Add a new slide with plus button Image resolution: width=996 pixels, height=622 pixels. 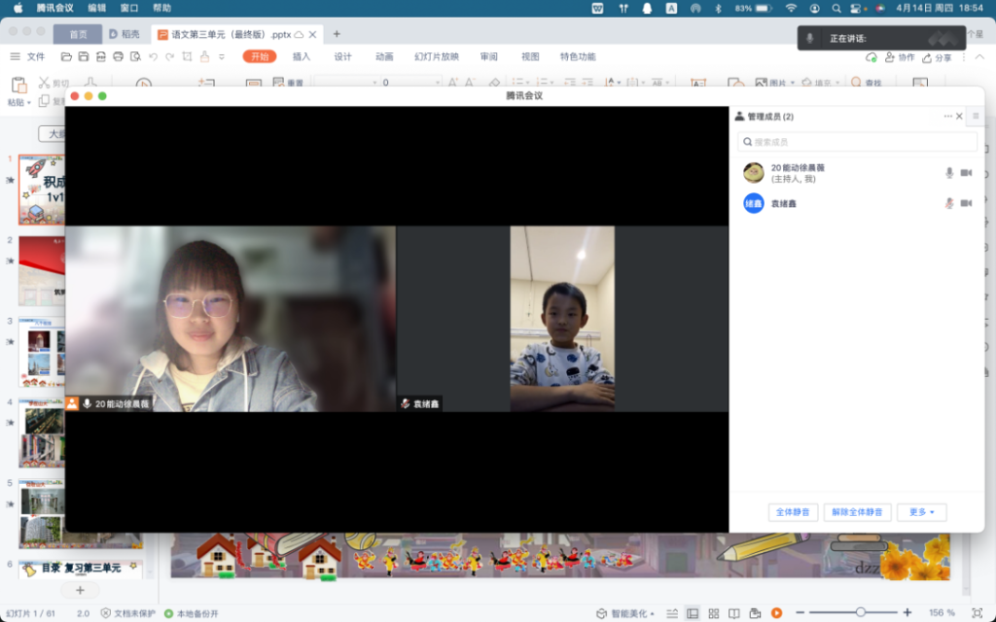point(80,590)
